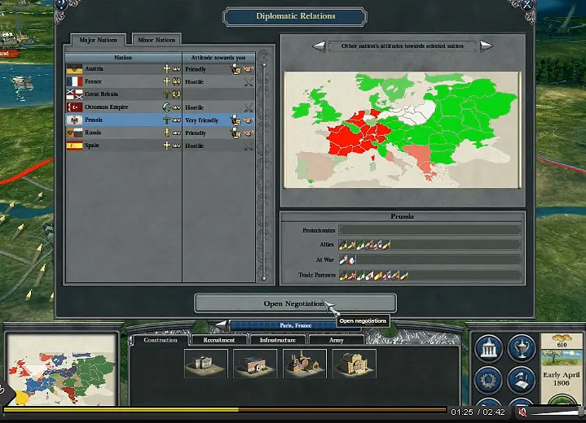Click the arrow left of Paris, France
This screenshot has height=423, width=586.
point(221,325)
